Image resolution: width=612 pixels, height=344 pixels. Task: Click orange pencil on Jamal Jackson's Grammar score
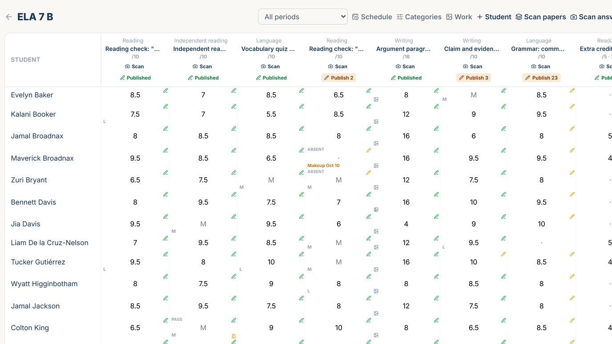572,298
